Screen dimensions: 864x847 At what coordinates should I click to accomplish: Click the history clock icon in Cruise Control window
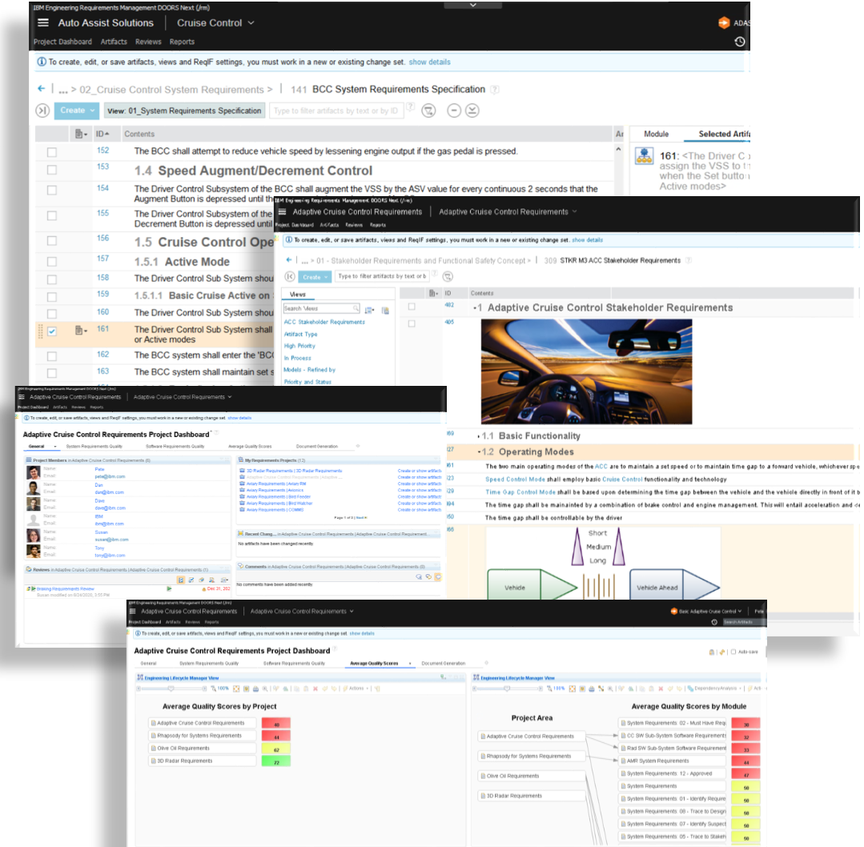[x=739, y=42]
